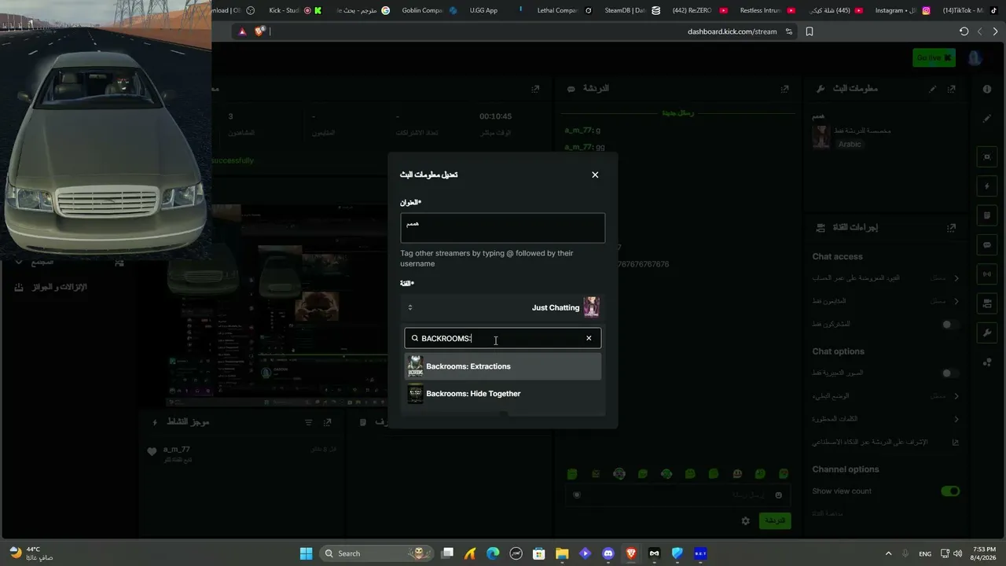Click the chat send button
Image resolution: width=1006 pixels, height=566 pixels.
coord(775,520)
